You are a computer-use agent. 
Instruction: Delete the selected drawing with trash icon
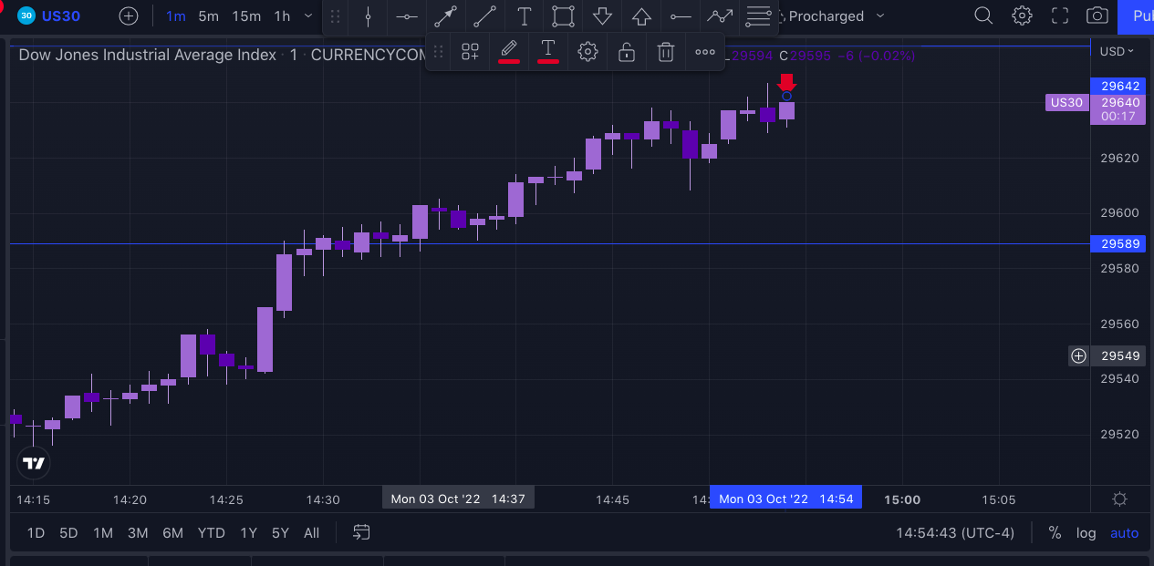tap(665, 51)
